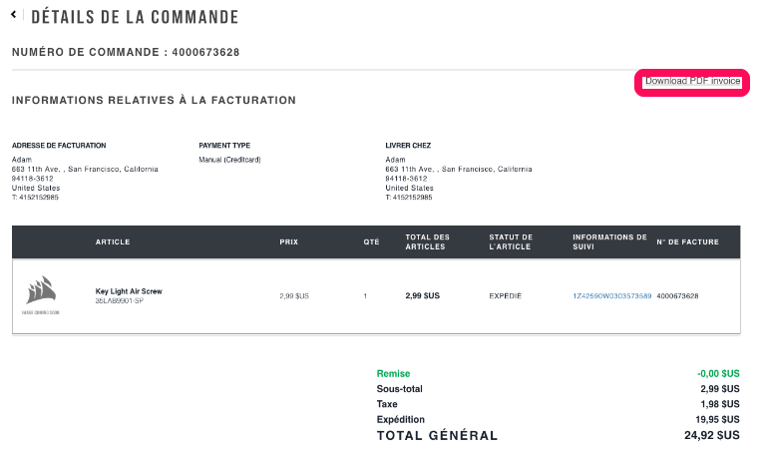This screenshot has width=763, height=455.
Task: Click the Statut de l'article header
Action: (x=511, y=241)
